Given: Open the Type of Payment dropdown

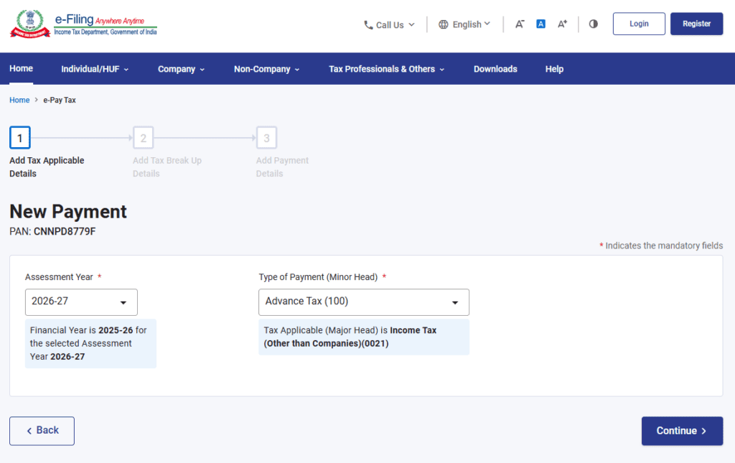Looking at the screenshot, I should tap(363, 302).
